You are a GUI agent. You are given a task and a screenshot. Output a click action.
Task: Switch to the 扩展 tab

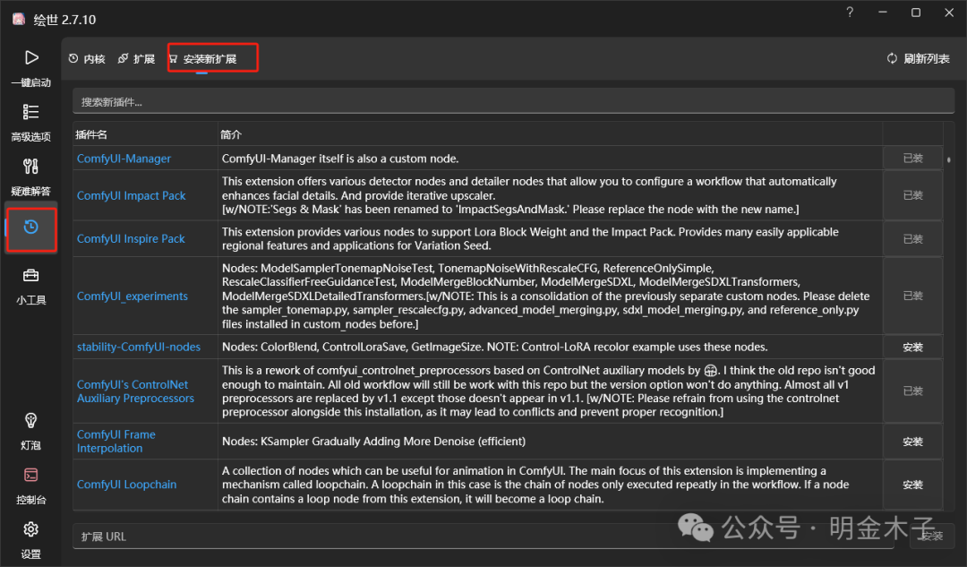tap(136, 59)
